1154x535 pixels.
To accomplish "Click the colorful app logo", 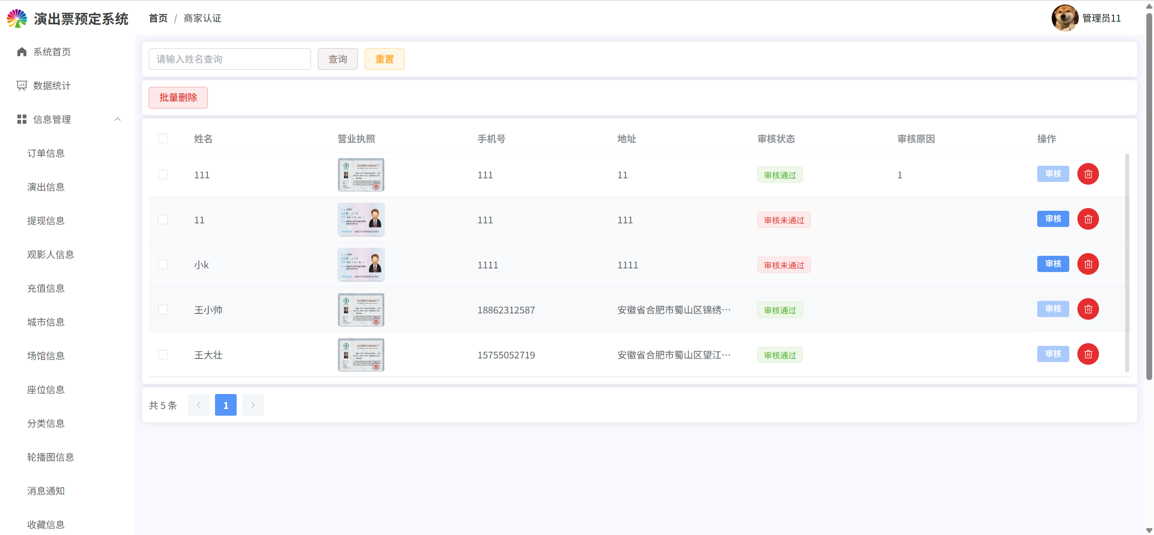I will coord(17,18).
